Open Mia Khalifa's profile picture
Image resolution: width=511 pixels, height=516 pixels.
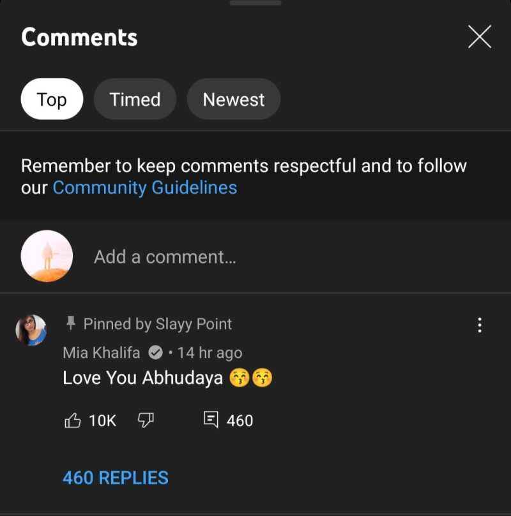(31, 330)
